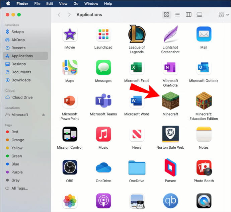Select the Mission Control icon
Viewport: 231px width, 212px height.
click(x=70, y=134)
